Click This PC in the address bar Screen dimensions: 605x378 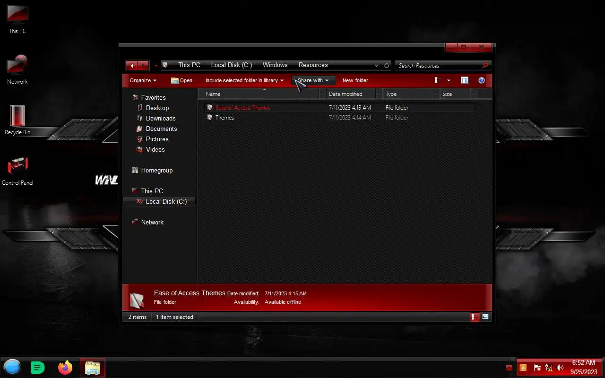point(189,65)
